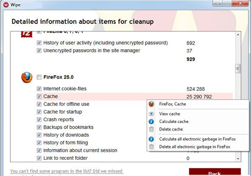Click the Wipe app icon in title bar
Image resolution: width=251 pixels, height=176 pixels.
click(6, 5)
